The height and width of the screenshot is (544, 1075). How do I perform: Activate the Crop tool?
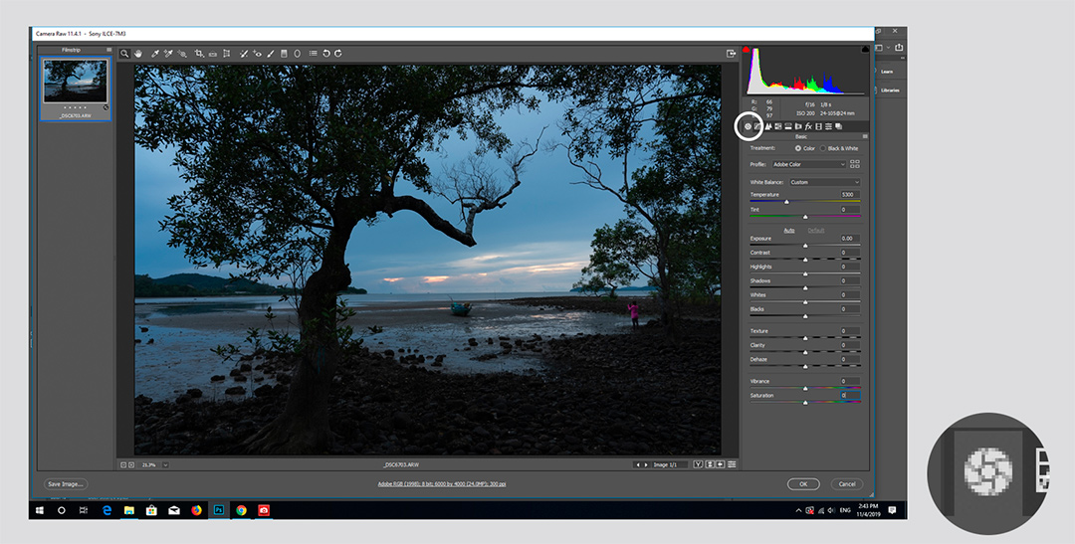[x=199, y=54]
